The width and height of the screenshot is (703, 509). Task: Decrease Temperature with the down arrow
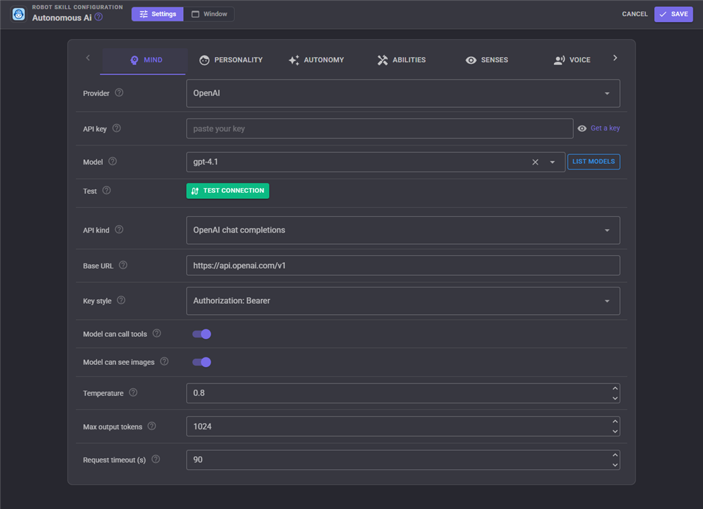click(x=615, y=399)
